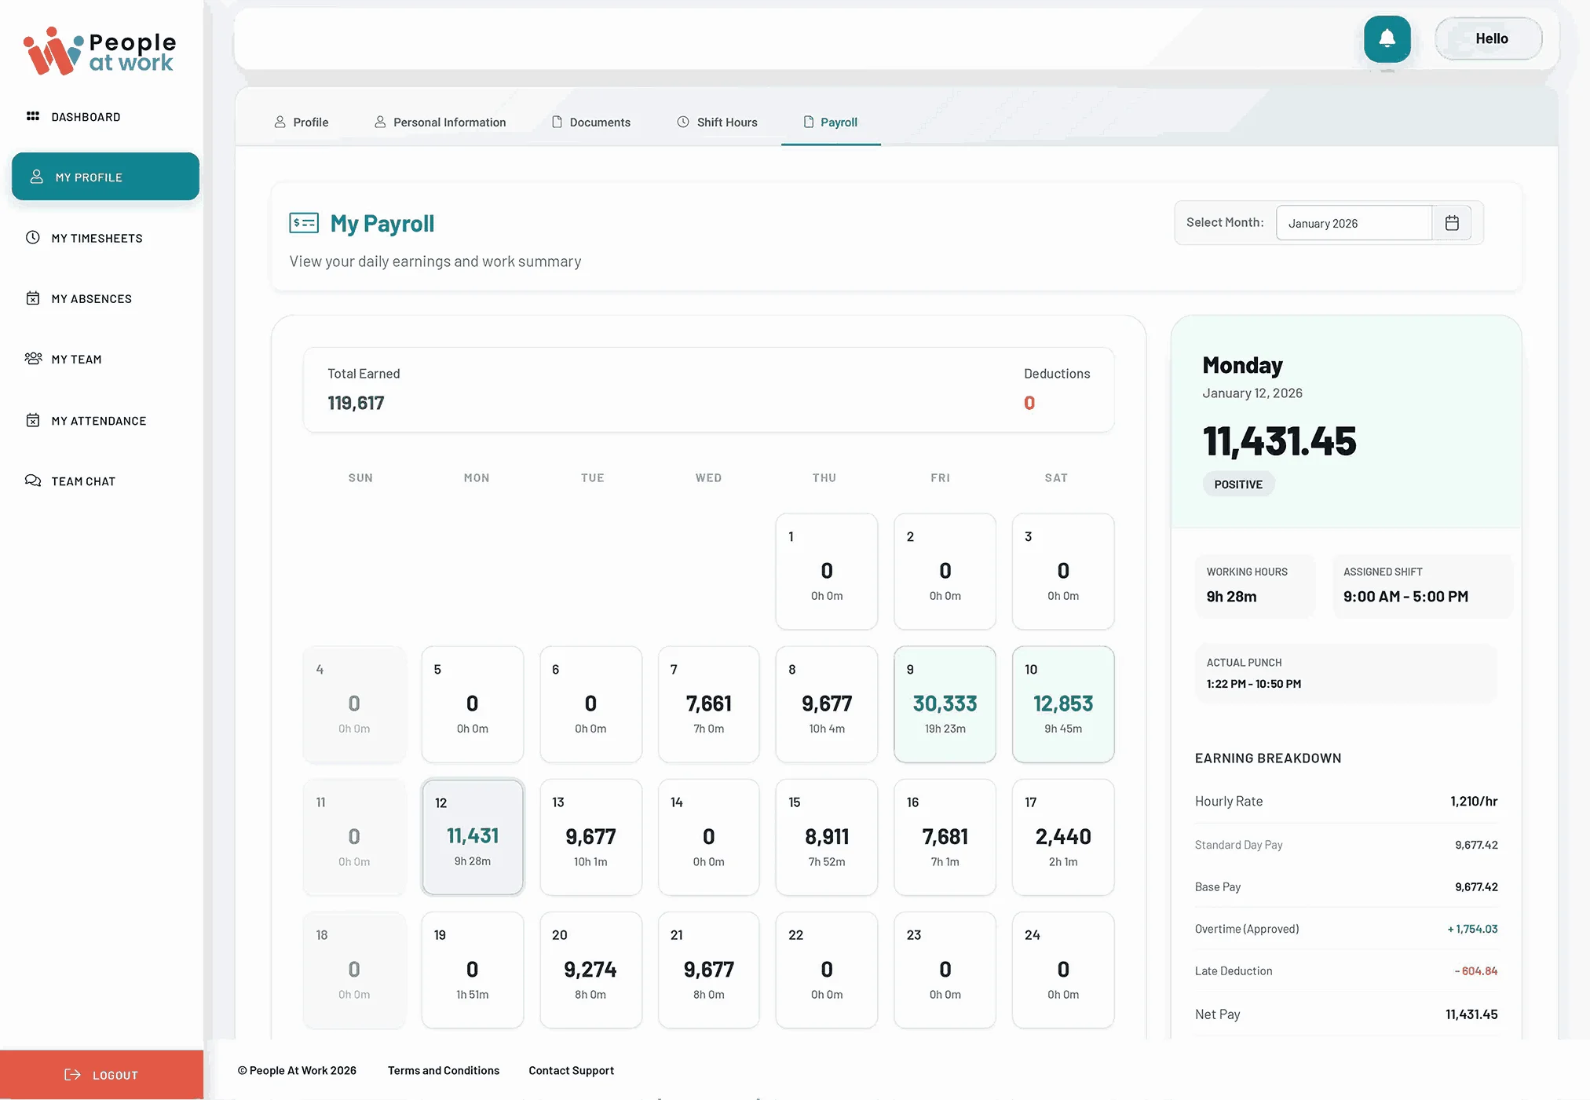Click the My Absences calendar icon
The width and height of the screenshot is (1590, 1100).
point(33,298)
